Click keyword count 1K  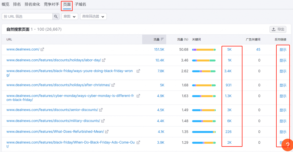(x=230, y=60)
